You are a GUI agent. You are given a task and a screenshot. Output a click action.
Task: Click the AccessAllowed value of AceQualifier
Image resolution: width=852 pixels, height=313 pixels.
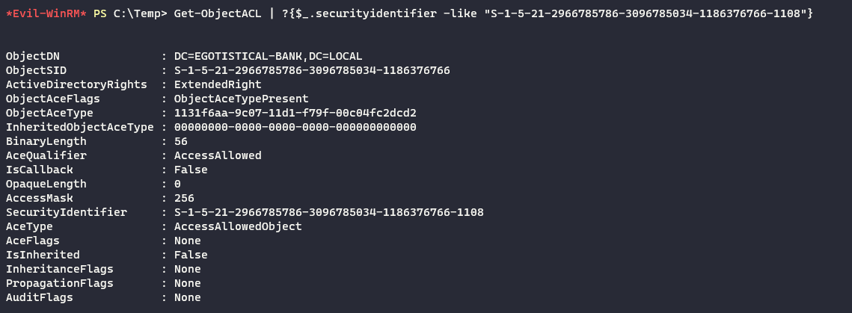pyautogui.click(x=218, y=155)
